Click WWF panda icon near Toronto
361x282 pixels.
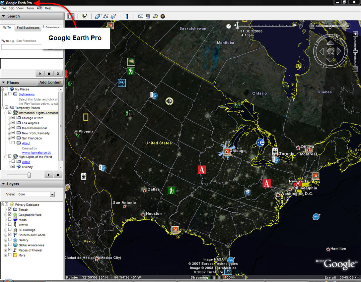click(x=275, y=151)
